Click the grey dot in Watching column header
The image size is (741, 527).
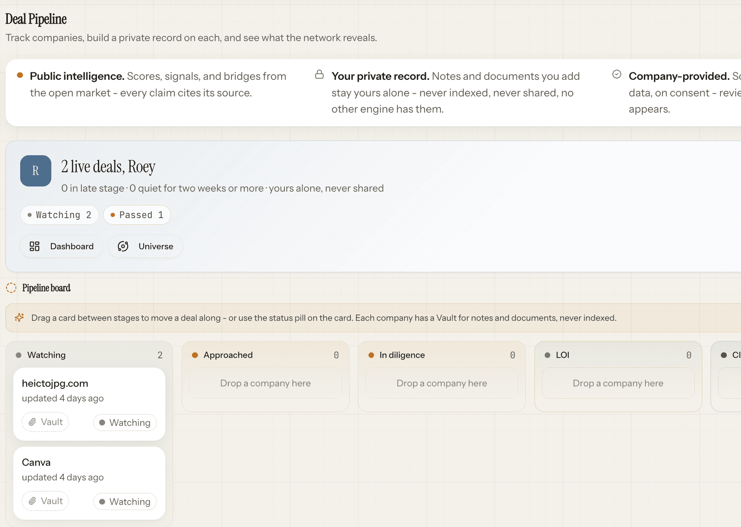[19, 355]
